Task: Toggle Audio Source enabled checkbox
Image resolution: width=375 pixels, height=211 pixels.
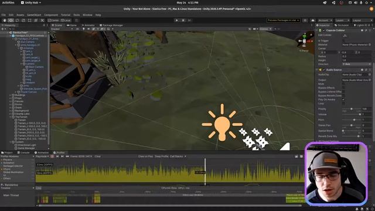Action: pyautogui.click(x=324, y=70)
